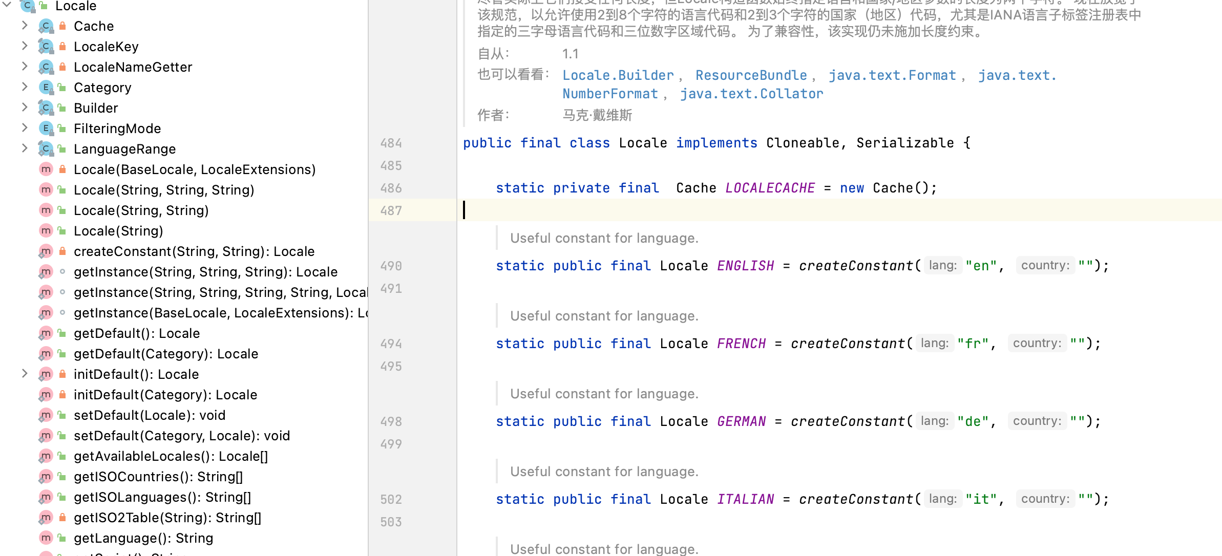Click the enum icon beside Category
Viewport: 1222px width, 556px height.
(x=46, y=88)
